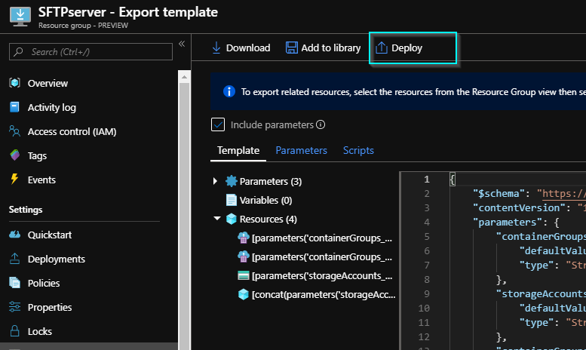586x350 pixels.
Task: Open Policies under Settings
Action: pyautogui.click(x=43, y=283)
